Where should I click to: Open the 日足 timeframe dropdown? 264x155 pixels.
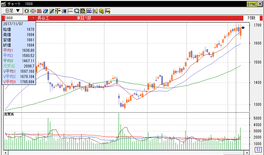coord(12,11)
